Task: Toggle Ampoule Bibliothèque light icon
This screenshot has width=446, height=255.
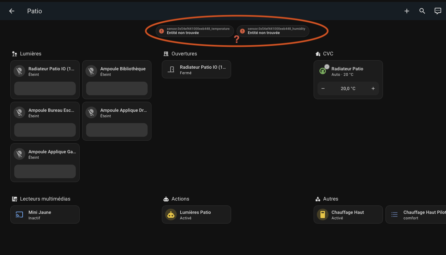Action: click(91, 71)
